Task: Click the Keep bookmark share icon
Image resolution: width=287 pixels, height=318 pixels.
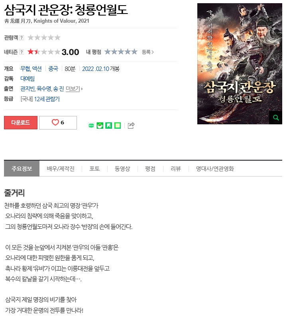Action: coord(108,126)
